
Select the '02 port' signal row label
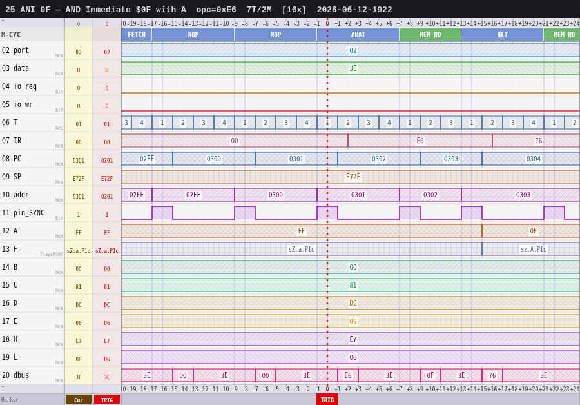15,50
